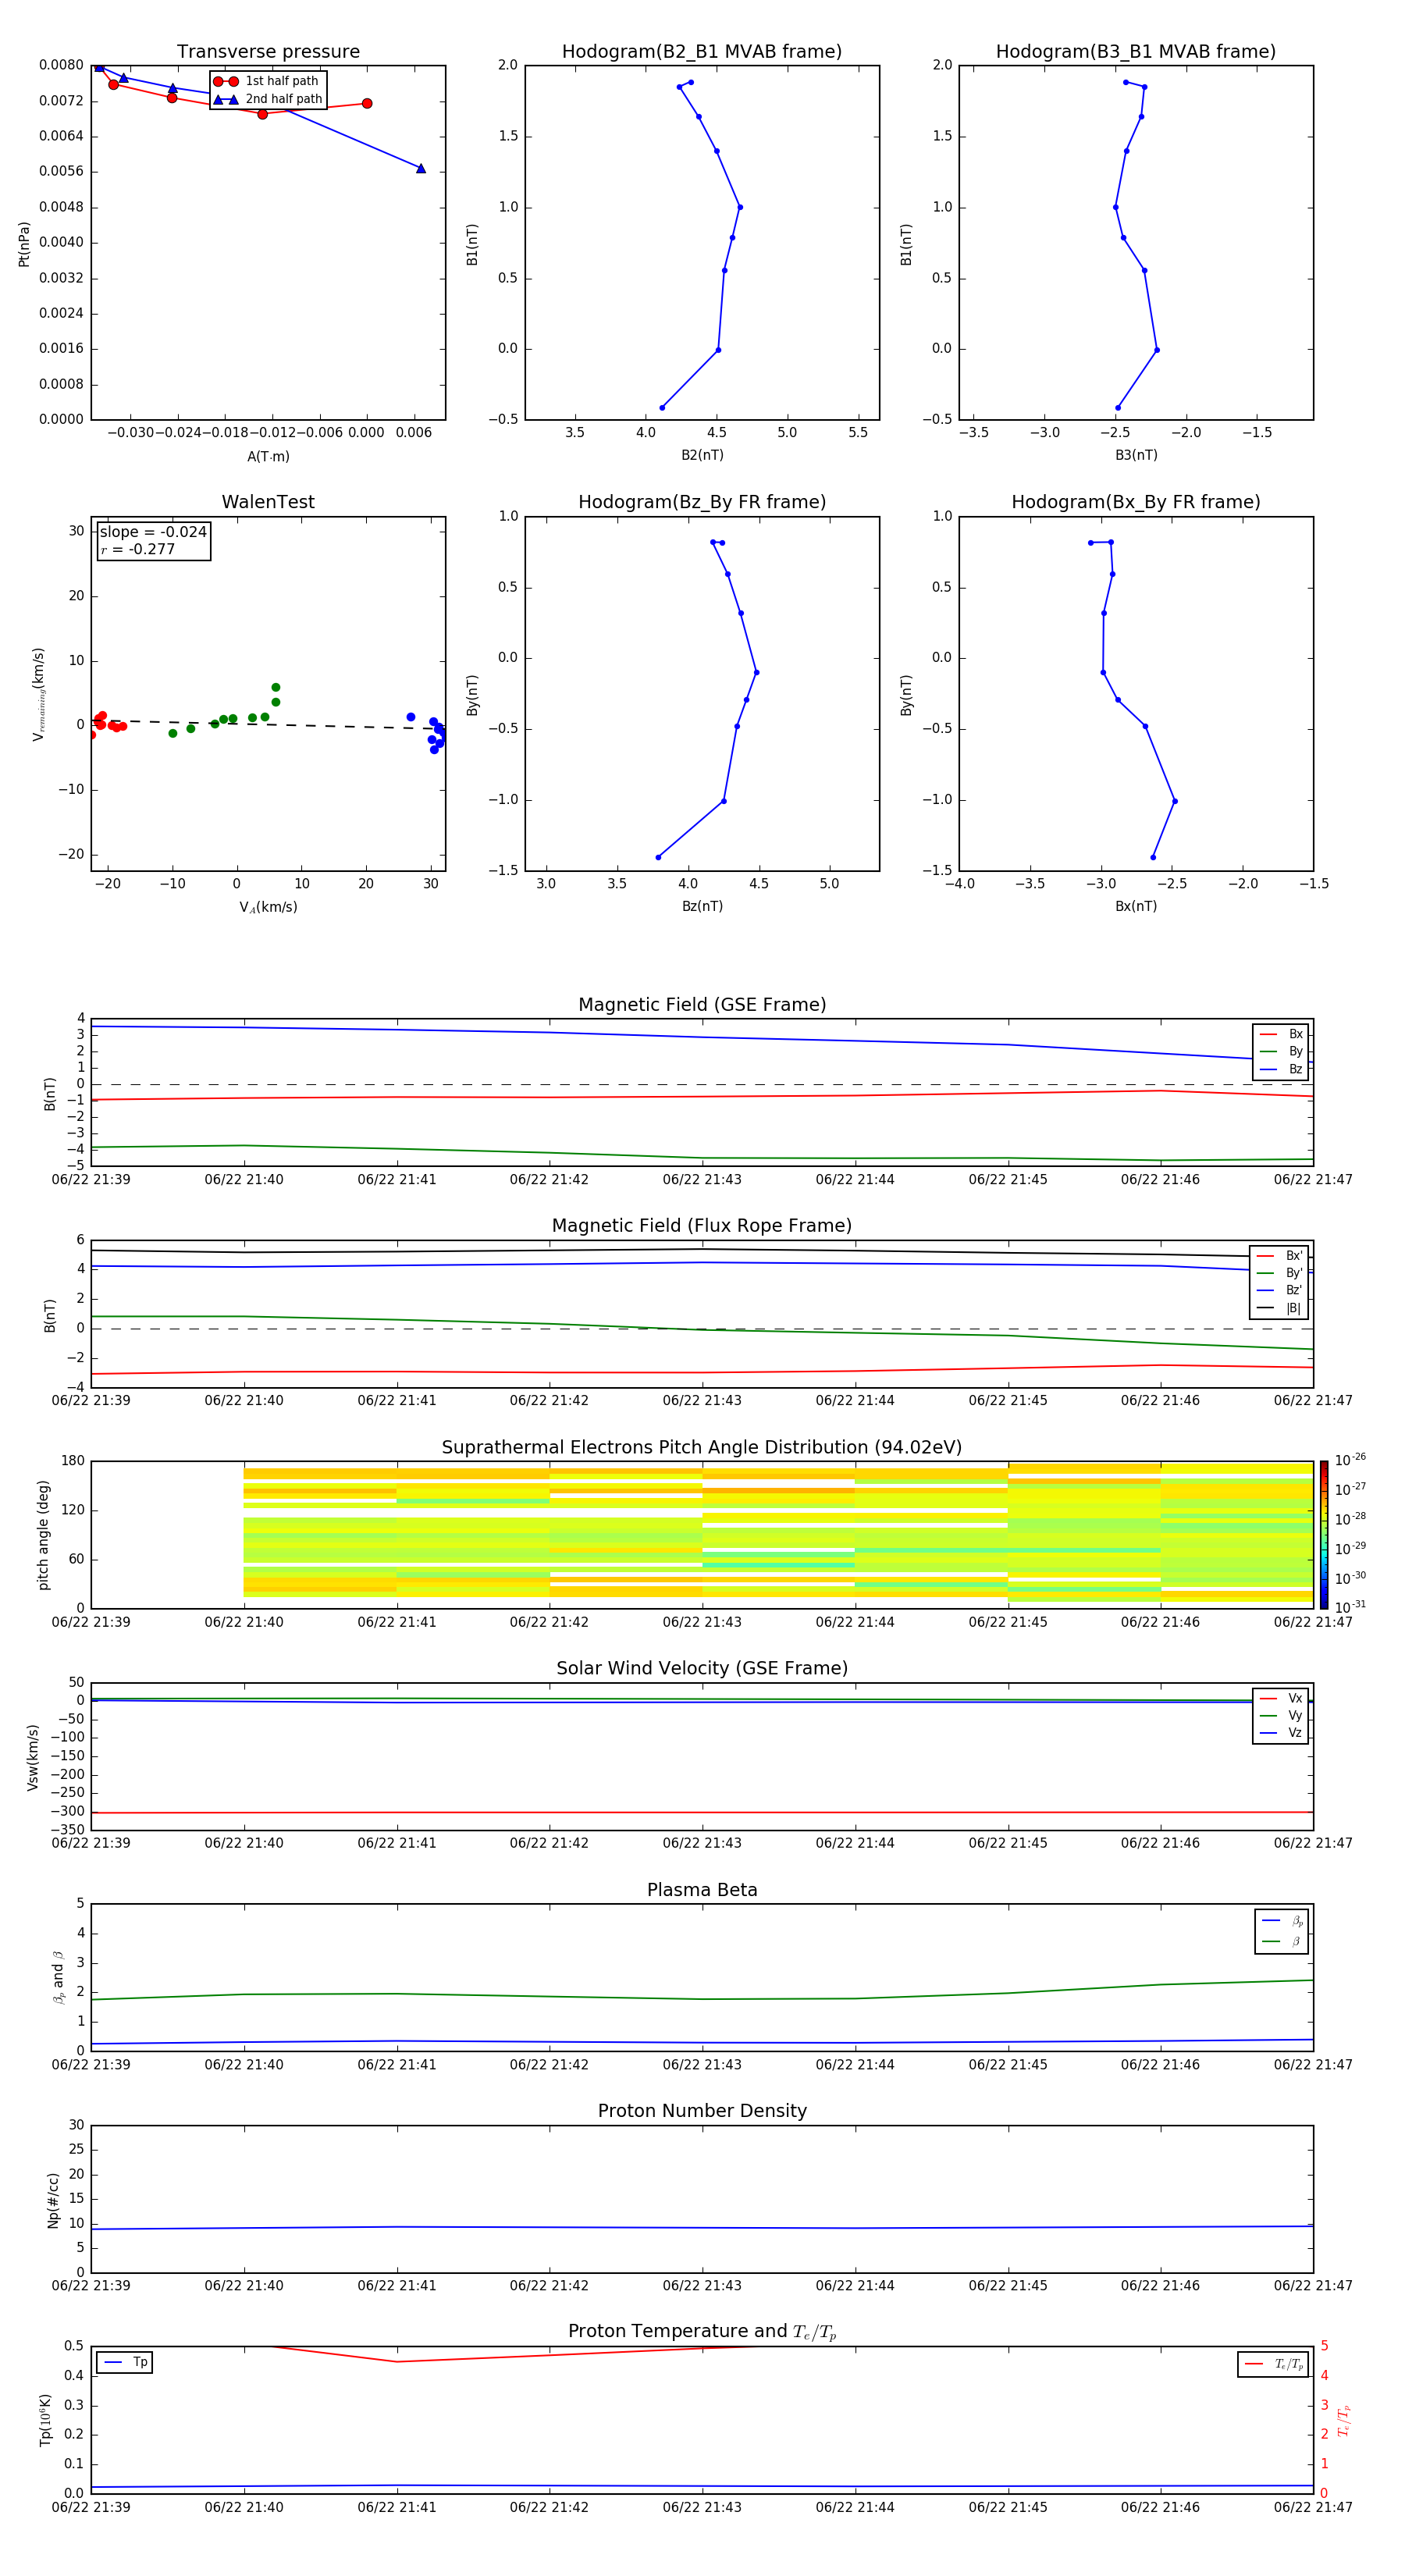
Task: Select the βp entry in Plasma Beta legend
Action: (1282, 1921)
